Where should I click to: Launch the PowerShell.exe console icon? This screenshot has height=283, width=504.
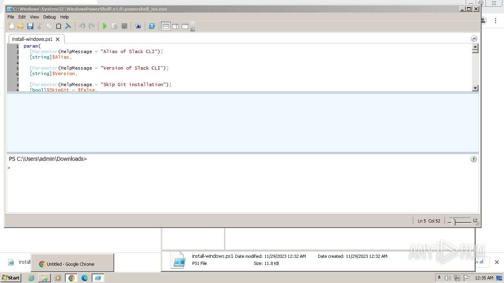pyautogui.click(x=152, y=26)
